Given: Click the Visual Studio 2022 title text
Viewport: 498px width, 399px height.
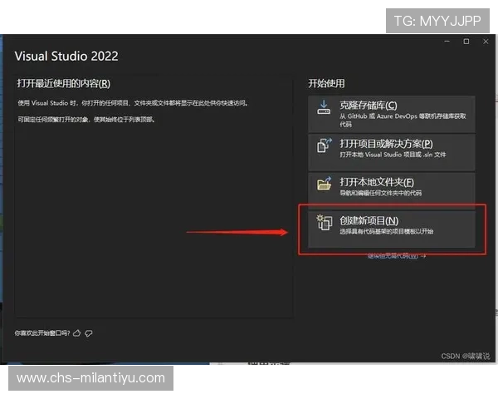Looking at the screenshot, I should (66, 57).
